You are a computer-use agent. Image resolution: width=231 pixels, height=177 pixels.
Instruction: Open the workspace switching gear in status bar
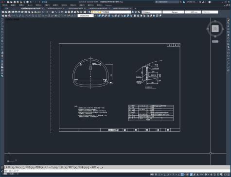[x=206, y=175]
